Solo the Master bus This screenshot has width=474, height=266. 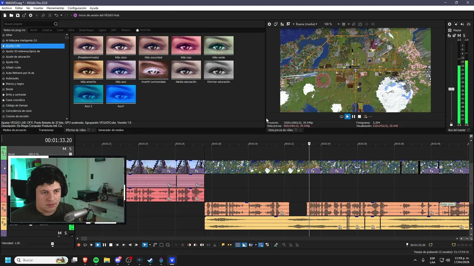tap(464, 35)
